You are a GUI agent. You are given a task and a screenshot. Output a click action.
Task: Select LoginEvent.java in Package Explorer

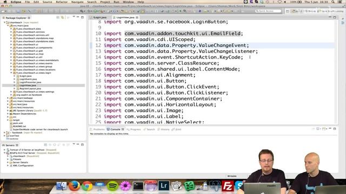pos(28,79)
